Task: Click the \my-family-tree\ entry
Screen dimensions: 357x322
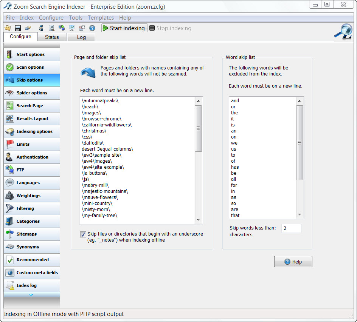Action: [x=99, y=216]
